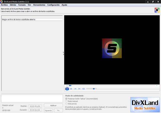Click the fast-forward arrows on seek bar
Screen dimensions: 161x113
[x=157, y=85]
